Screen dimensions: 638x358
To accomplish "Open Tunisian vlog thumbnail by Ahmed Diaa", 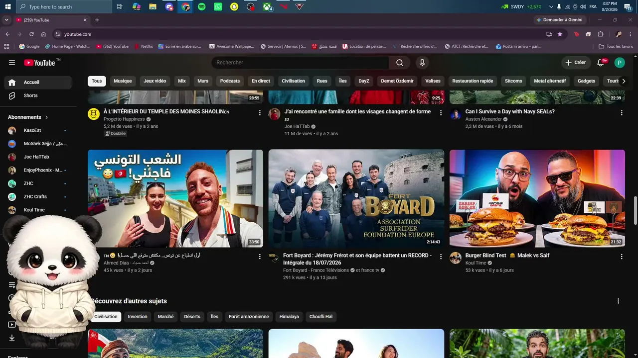I will click(x=175, y=198).
